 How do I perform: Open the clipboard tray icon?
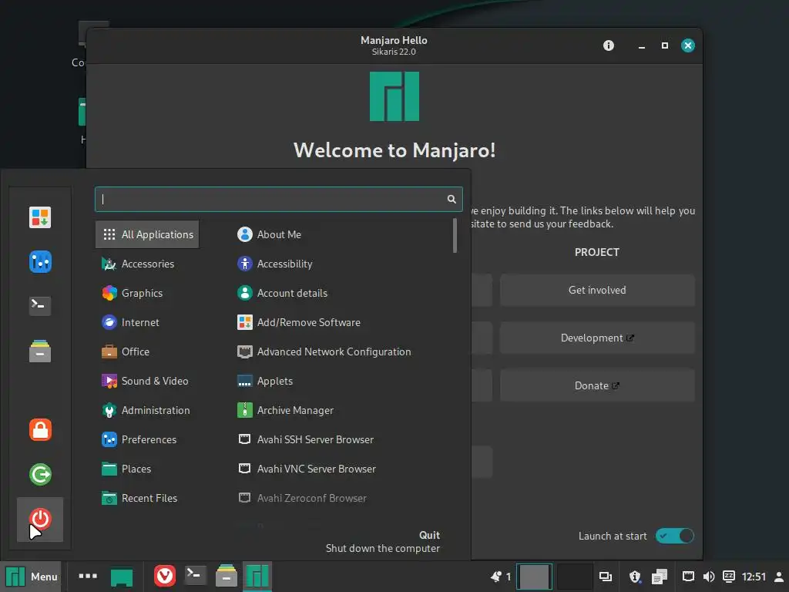[x=660, y=577]
